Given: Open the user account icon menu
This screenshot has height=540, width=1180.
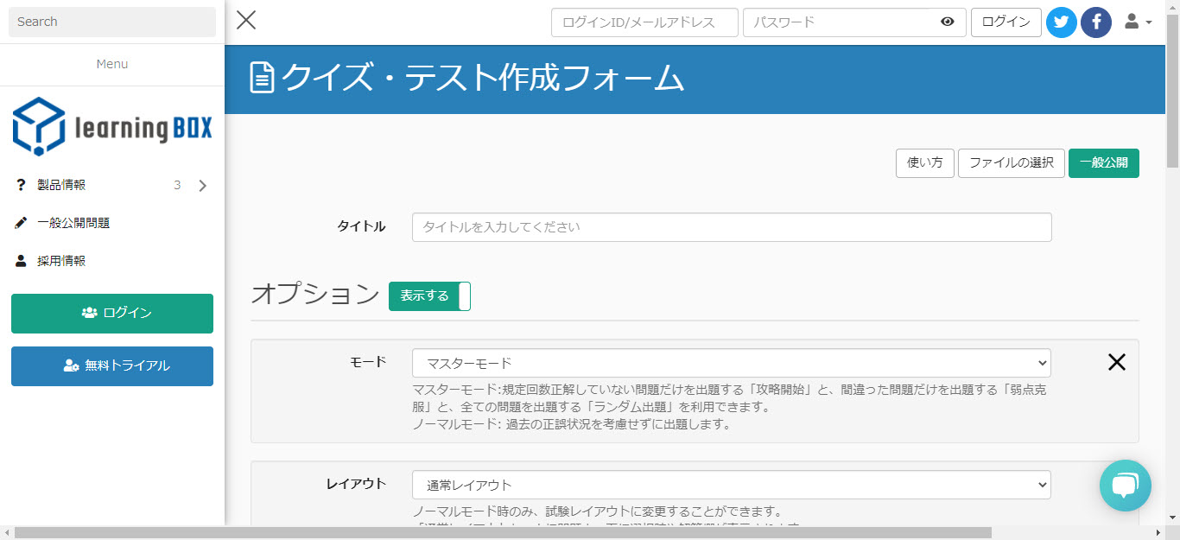Looking at the screenshot, I should point(1138,22).
